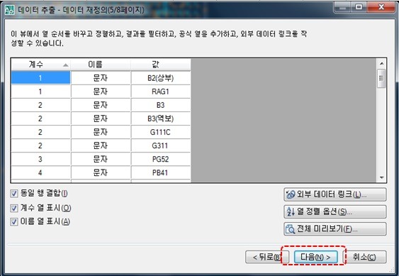Select the B3(역보) value cell
The width and height of the screenshot is (399, 276).
tap(161, 118)
